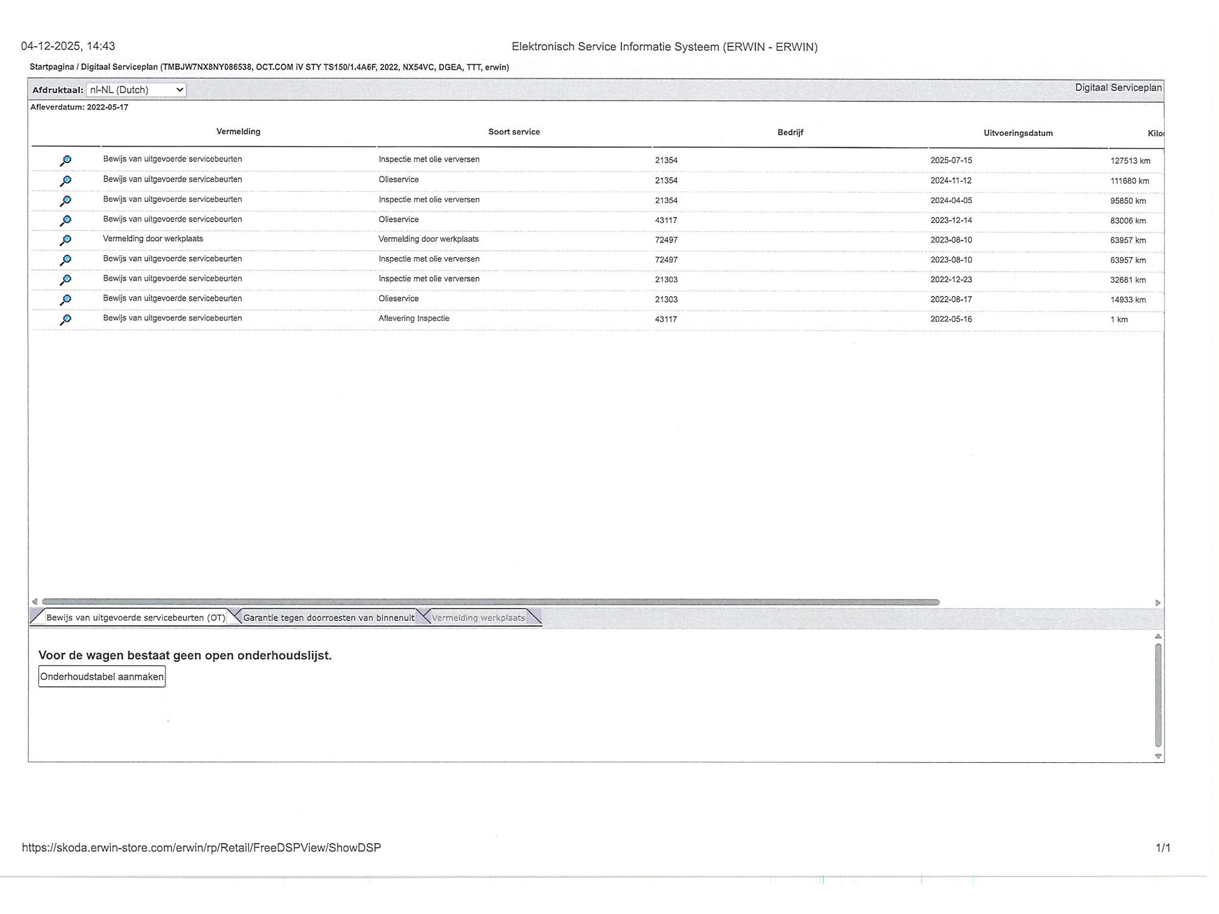
Task: View details of 2024-04-05 inspection entry
Action: tap(65, 201)
